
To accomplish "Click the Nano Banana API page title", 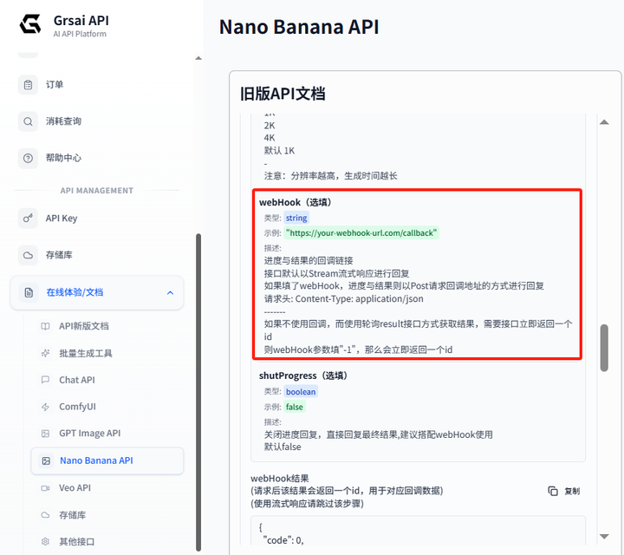I will pyautogui.click(x=299, y=27).
